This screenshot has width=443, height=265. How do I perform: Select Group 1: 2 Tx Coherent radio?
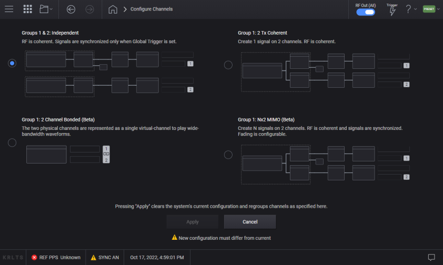228,65
